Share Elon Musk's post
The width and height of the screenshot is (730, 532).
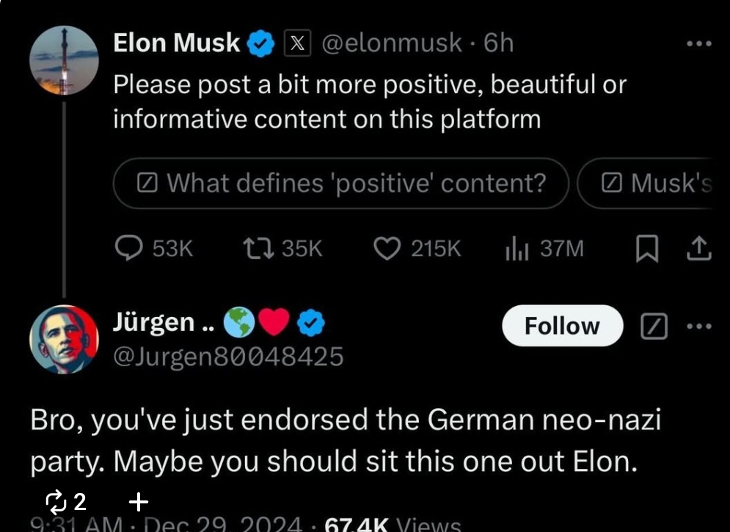coord(698,249)
